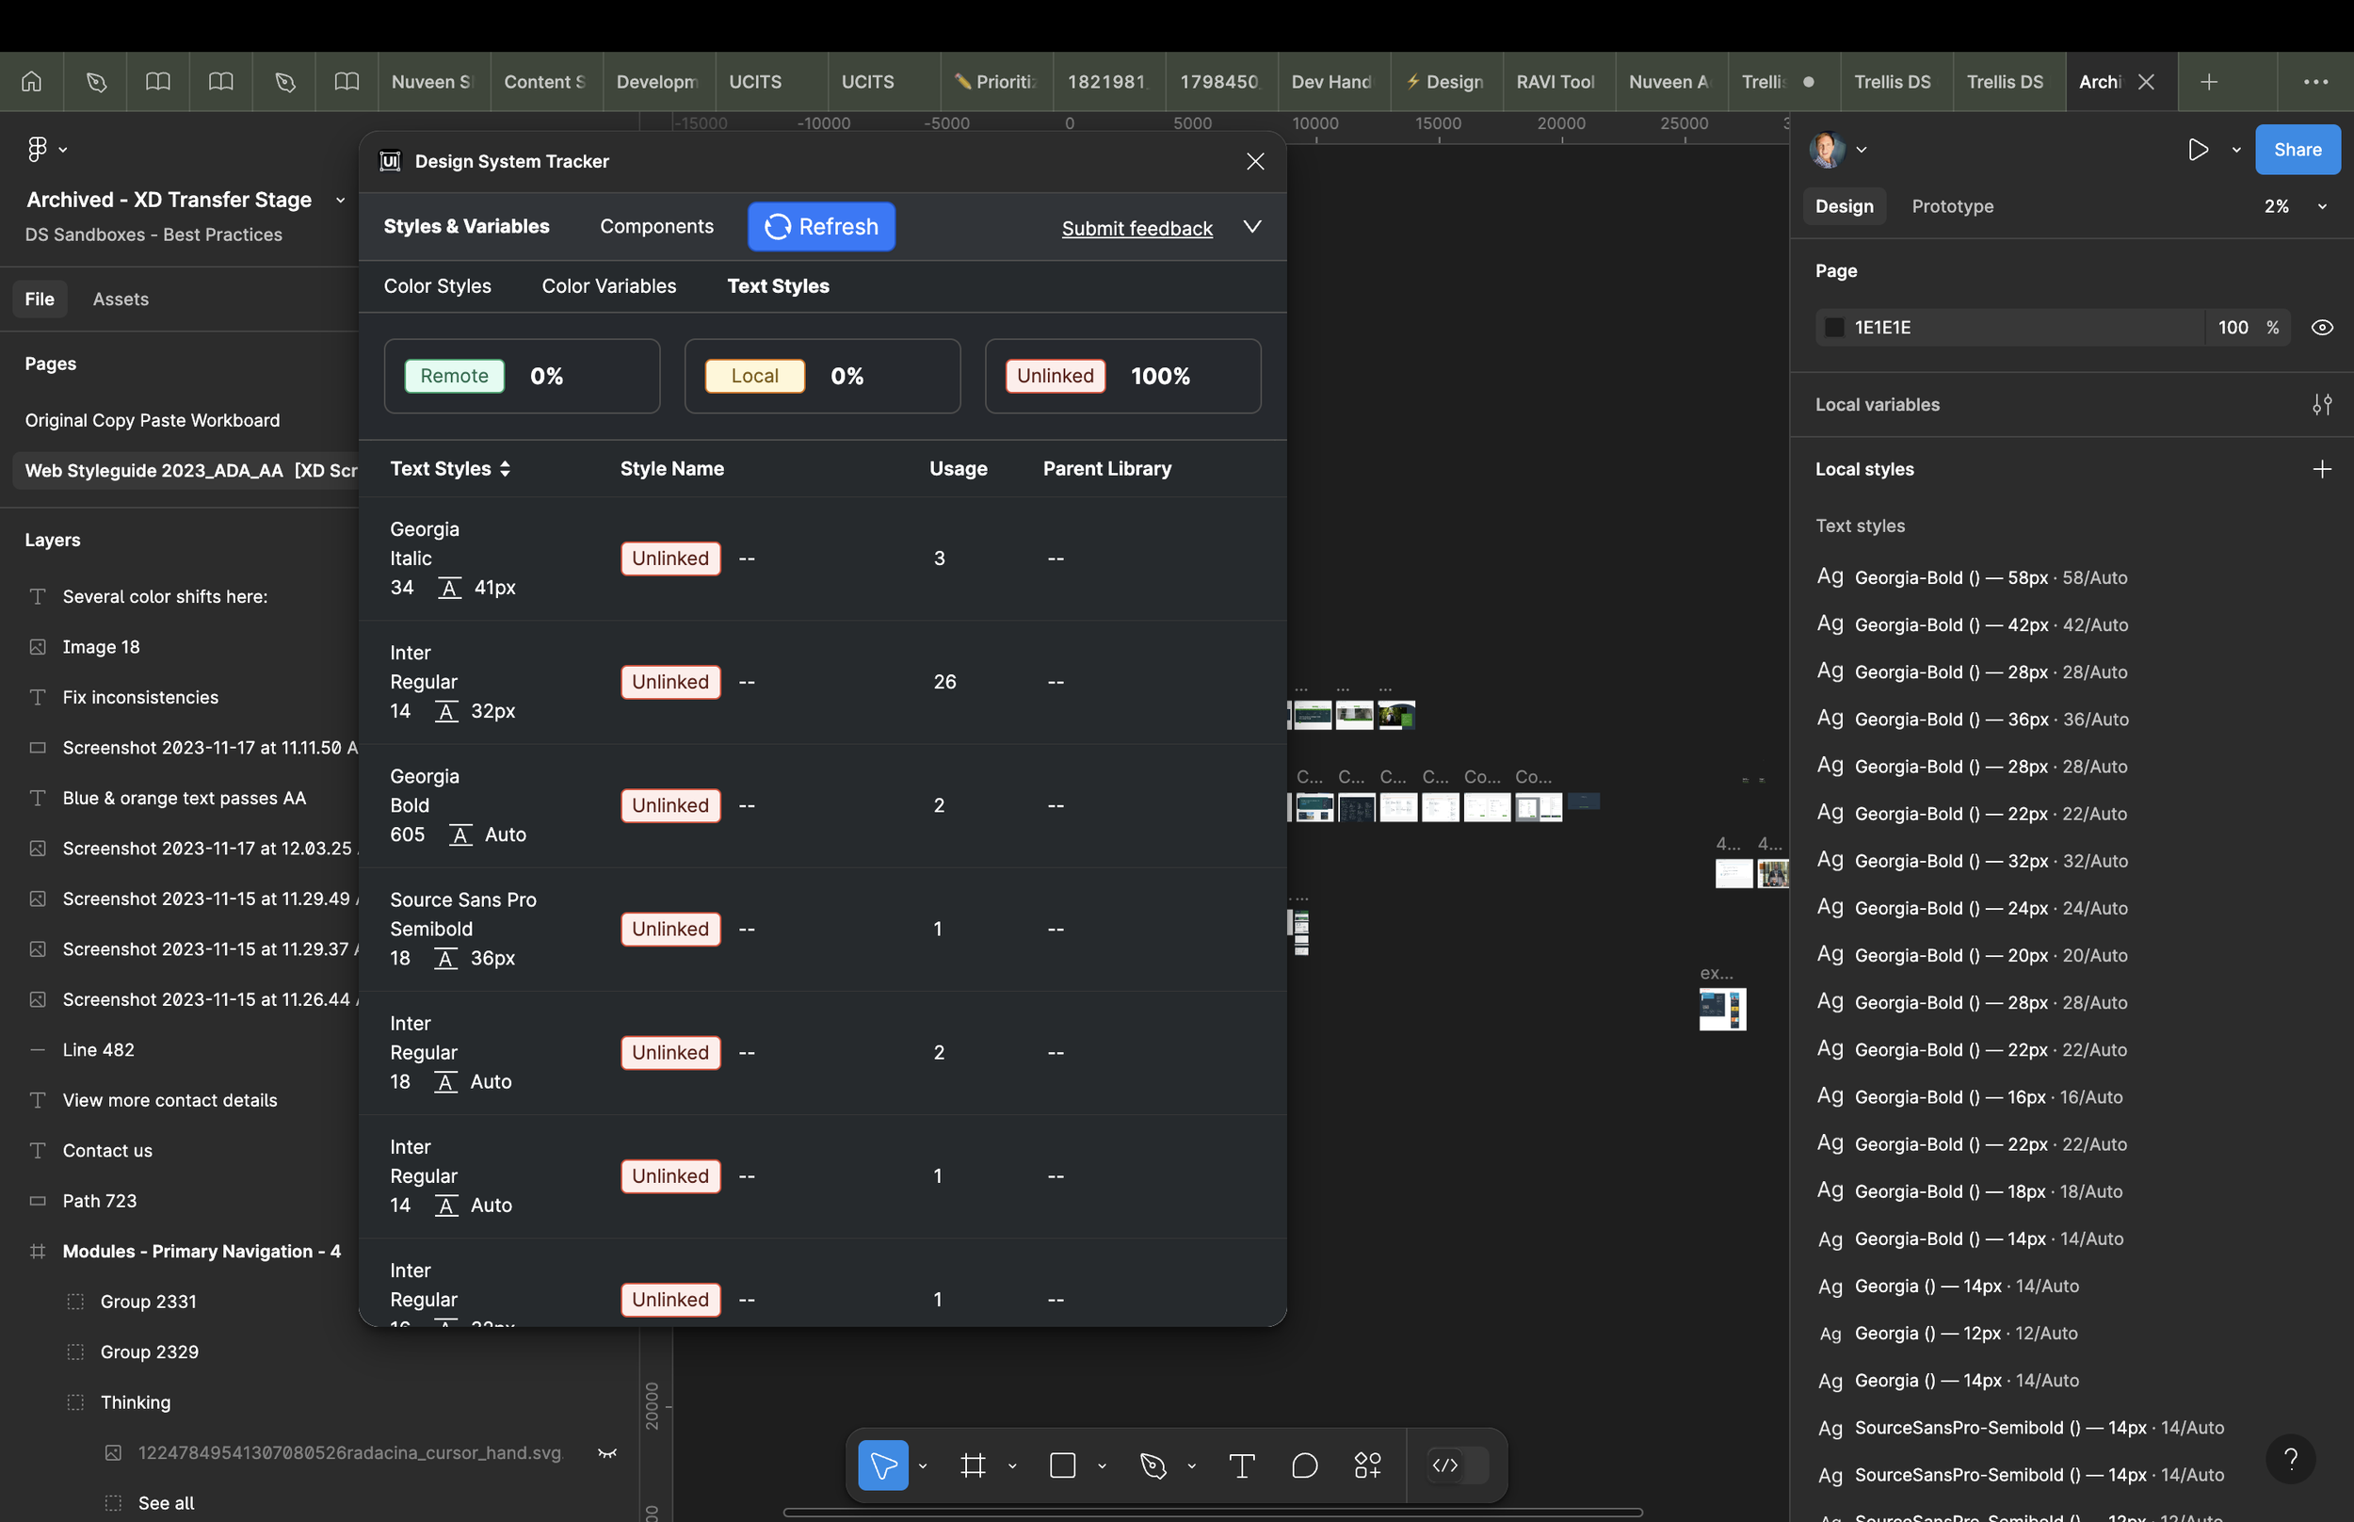Close the Design System Tracker panel
This screenshot has width=2354, height=1522.
1255,161
